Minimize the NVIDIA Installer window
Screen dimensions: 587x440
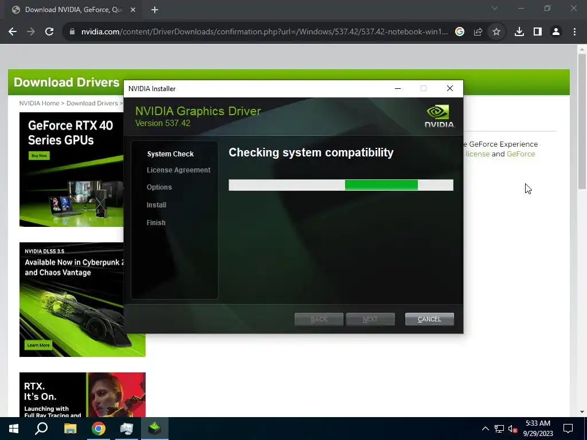tap(398, 88)
